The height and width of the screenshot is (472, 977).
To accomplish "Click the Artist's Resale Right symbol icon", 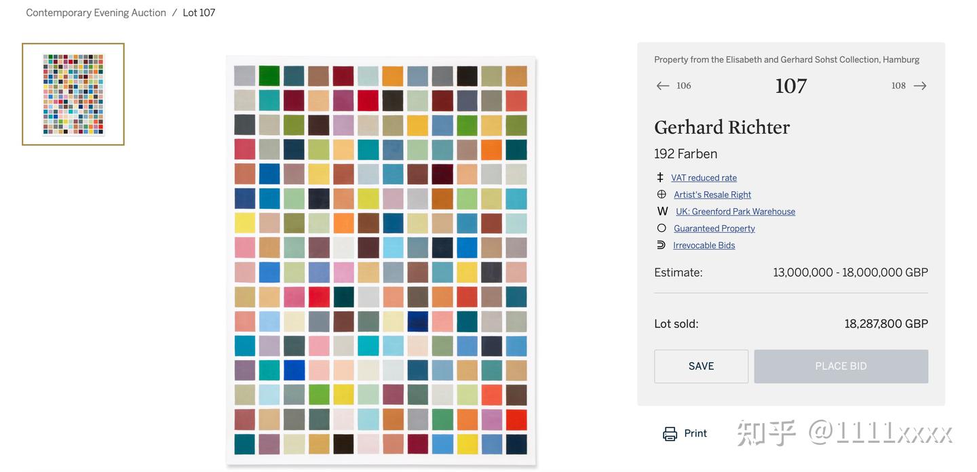I will [x=662, y=194].
